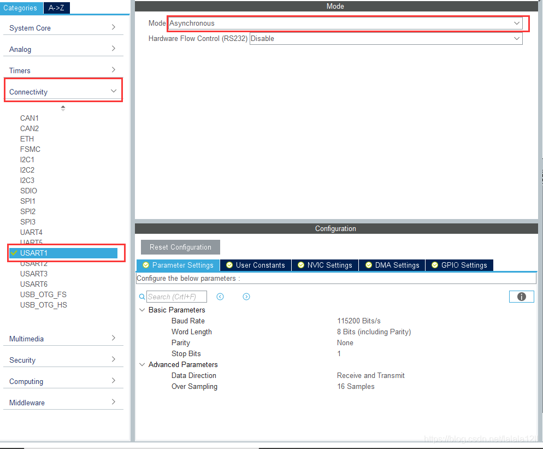Select CAN2 in the peripheral list
The image size is (543, 449).
(29, 128)
